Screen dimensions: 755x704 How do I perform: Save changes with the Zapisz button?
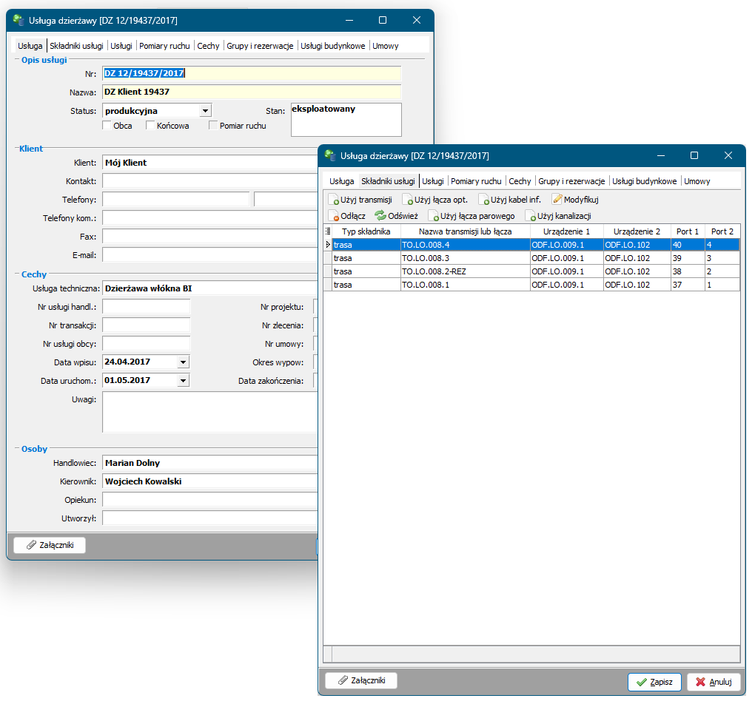pyautogui.click(x=654, y=682)
